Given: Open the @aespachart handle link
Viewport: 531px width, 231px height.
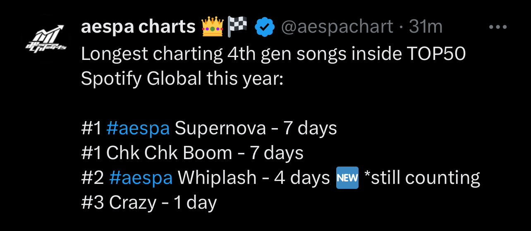Looking at the screenshot, I should (x=337, y=27).
